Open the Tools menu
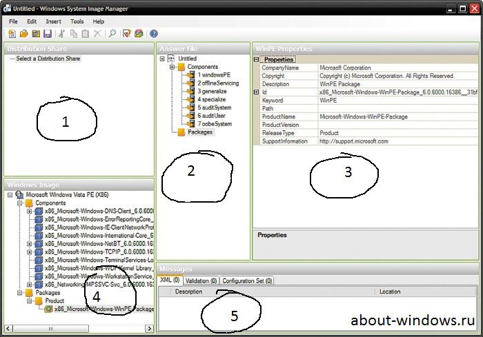 pyautogui.click(x=77, y=21)
